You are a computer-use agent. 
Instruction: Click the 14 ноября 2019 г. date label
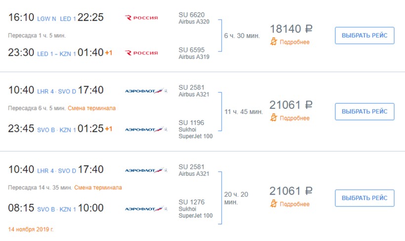pos(31,230)
